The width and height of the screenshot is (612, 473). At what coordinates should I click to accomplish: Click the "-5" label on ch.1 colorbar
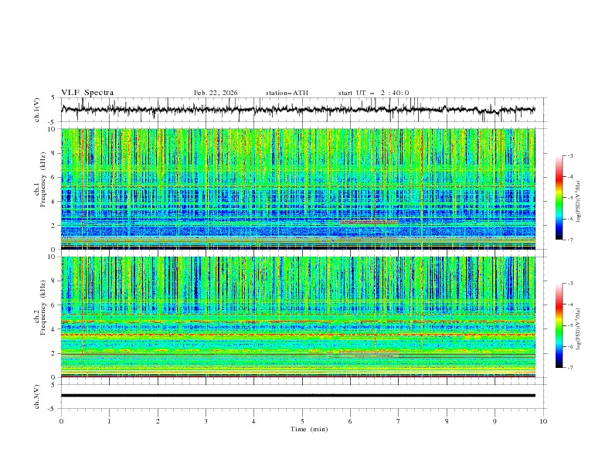(x=569, y=198)
